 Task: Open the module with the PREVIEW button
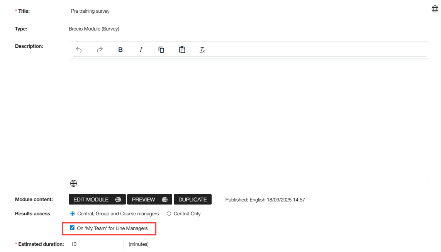[x=144, y=200]
